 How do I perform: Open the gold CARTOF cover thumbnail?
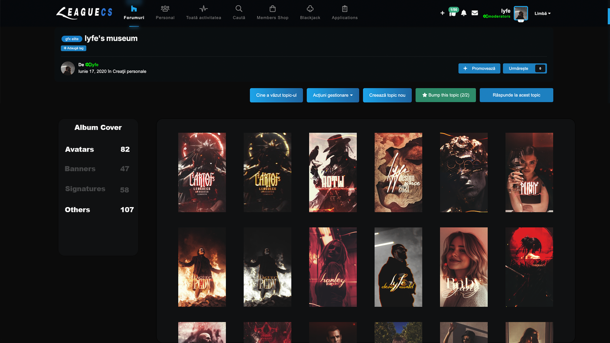click(x=267, y=172)
